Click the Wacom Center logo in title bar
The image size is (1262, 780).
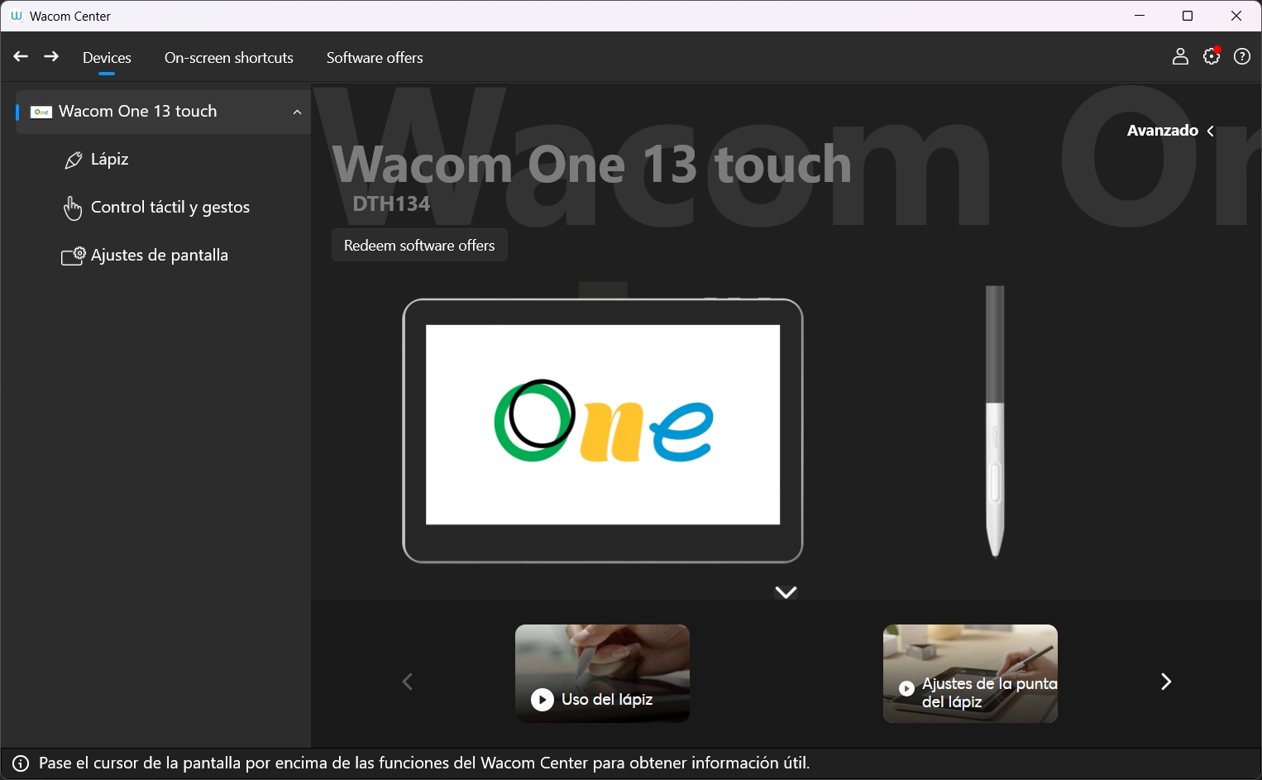[16, 16]
